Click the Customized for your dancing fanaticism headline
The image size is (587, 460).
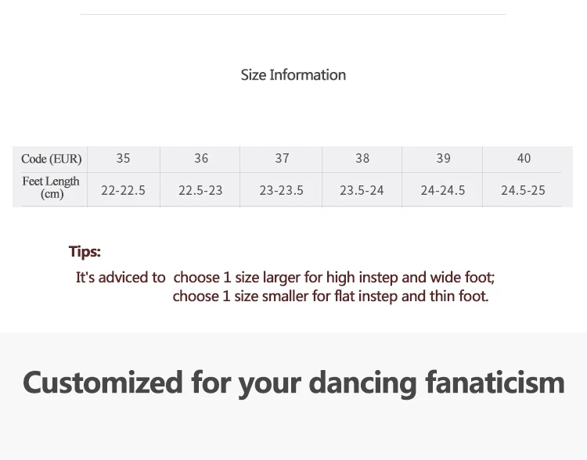293,383
